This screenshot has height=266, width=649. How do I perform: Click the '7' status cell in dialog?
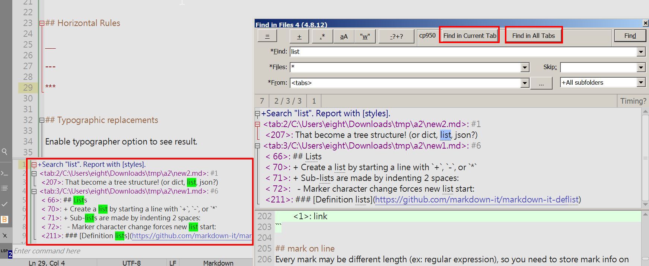[x=262, y=101]
